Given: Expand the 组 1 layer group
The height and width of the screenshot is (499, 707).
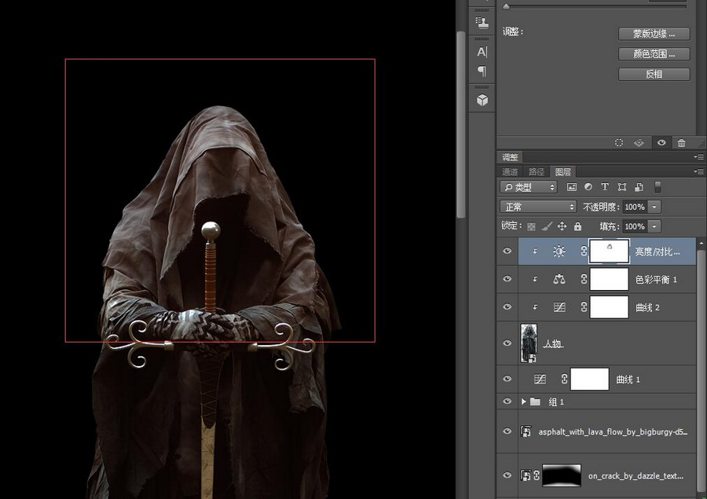Looking at the screenshot, I should 524,402.
